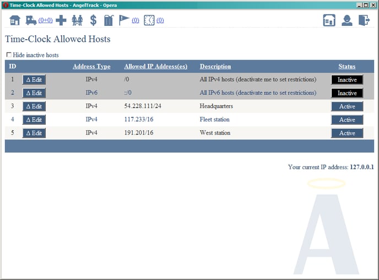Open the building settings icon at right
This screenshot has height=280, width=379.
(x=329, y=20)
